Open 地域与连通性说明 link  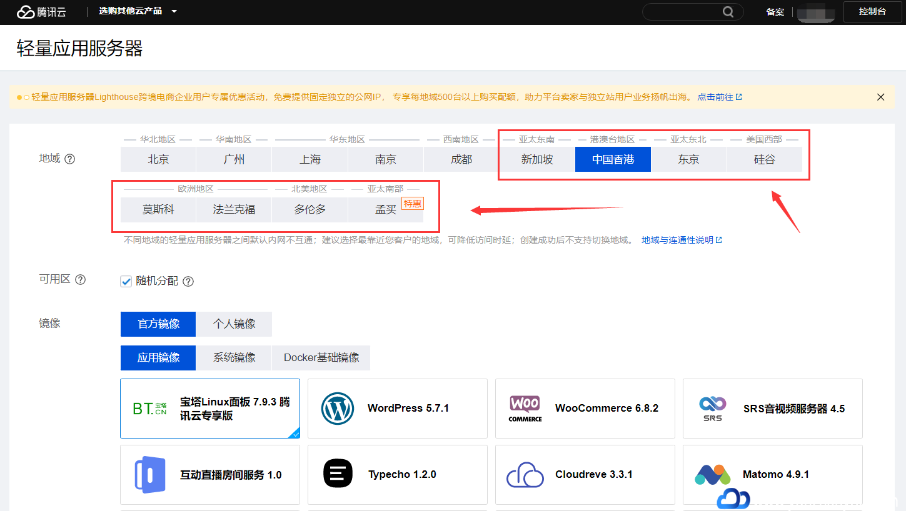(x=677, y=240)
